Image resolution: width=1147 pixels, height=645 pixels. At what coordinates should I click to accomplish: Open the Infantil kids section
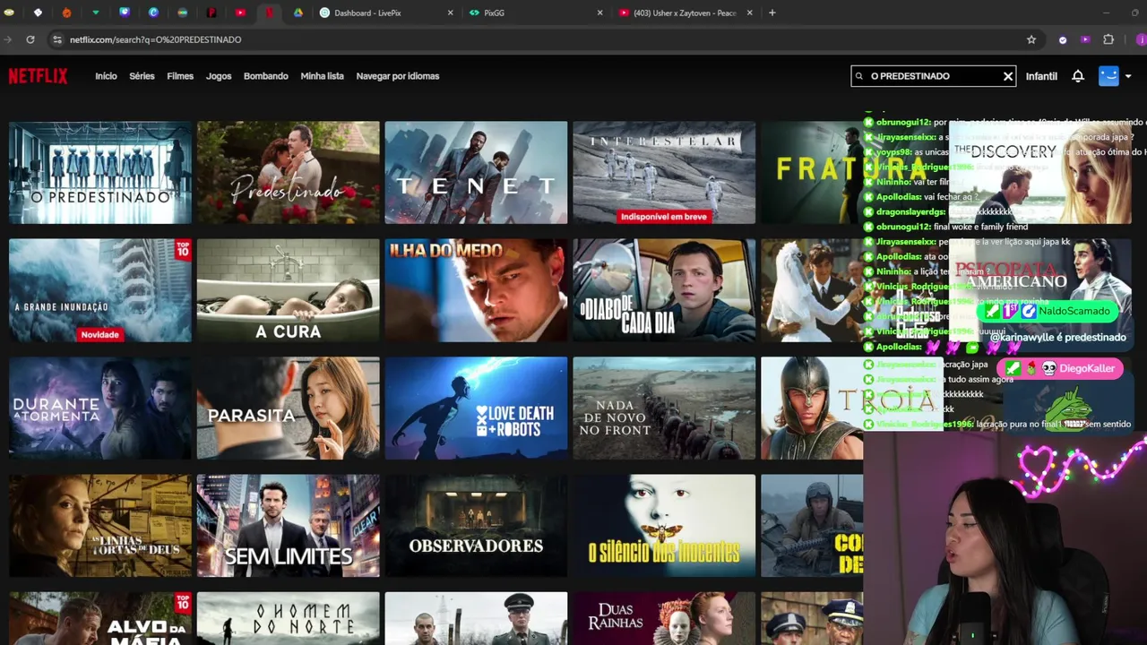[x=1041, y=76]
